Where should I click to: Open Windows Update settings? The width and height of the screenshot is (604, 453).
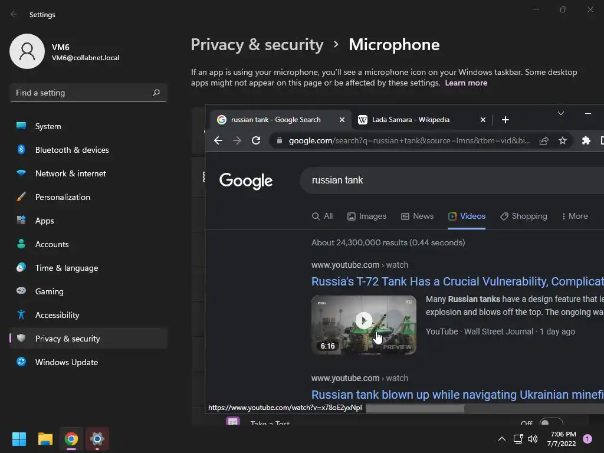[x=88, y=362]
